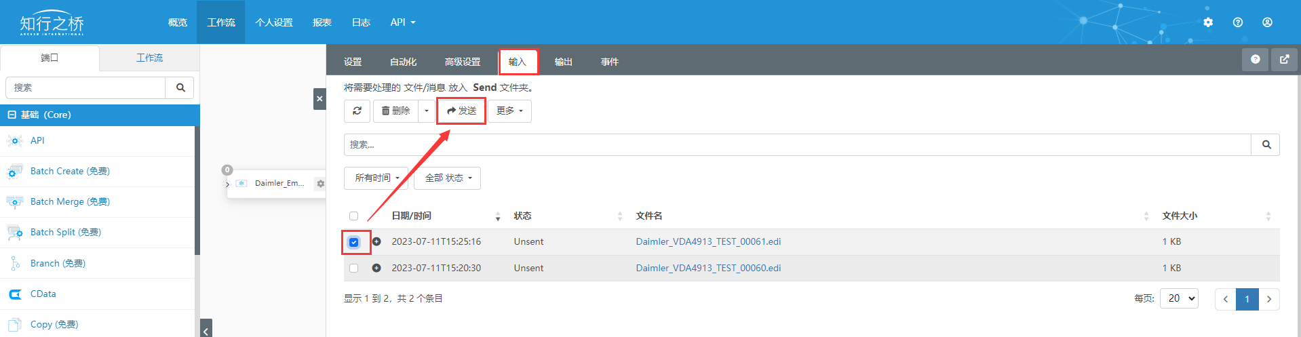Open 报表 in top navigation

coord(322,22)
